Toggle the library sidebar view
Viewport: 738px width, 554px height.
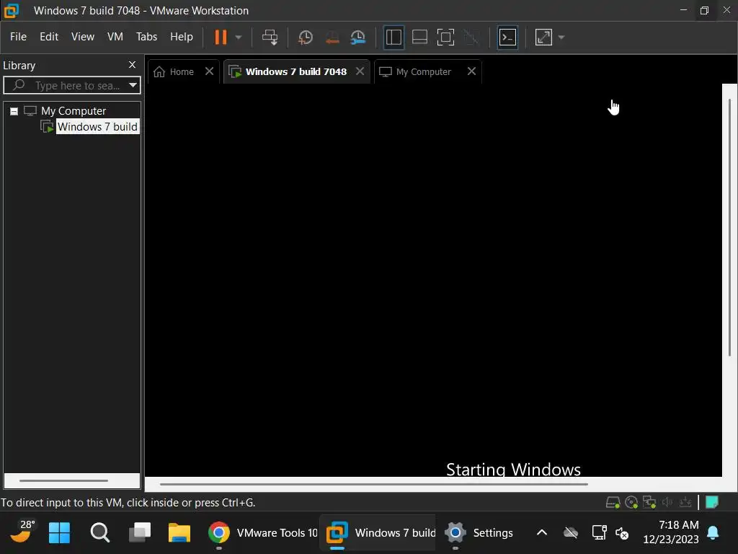[x=394, y=38]
